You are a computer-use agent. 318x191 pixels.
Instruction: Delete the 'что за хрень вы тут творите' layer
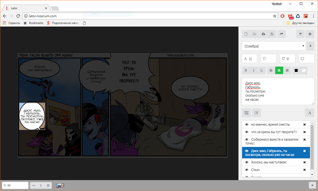(x=304, y=132)
